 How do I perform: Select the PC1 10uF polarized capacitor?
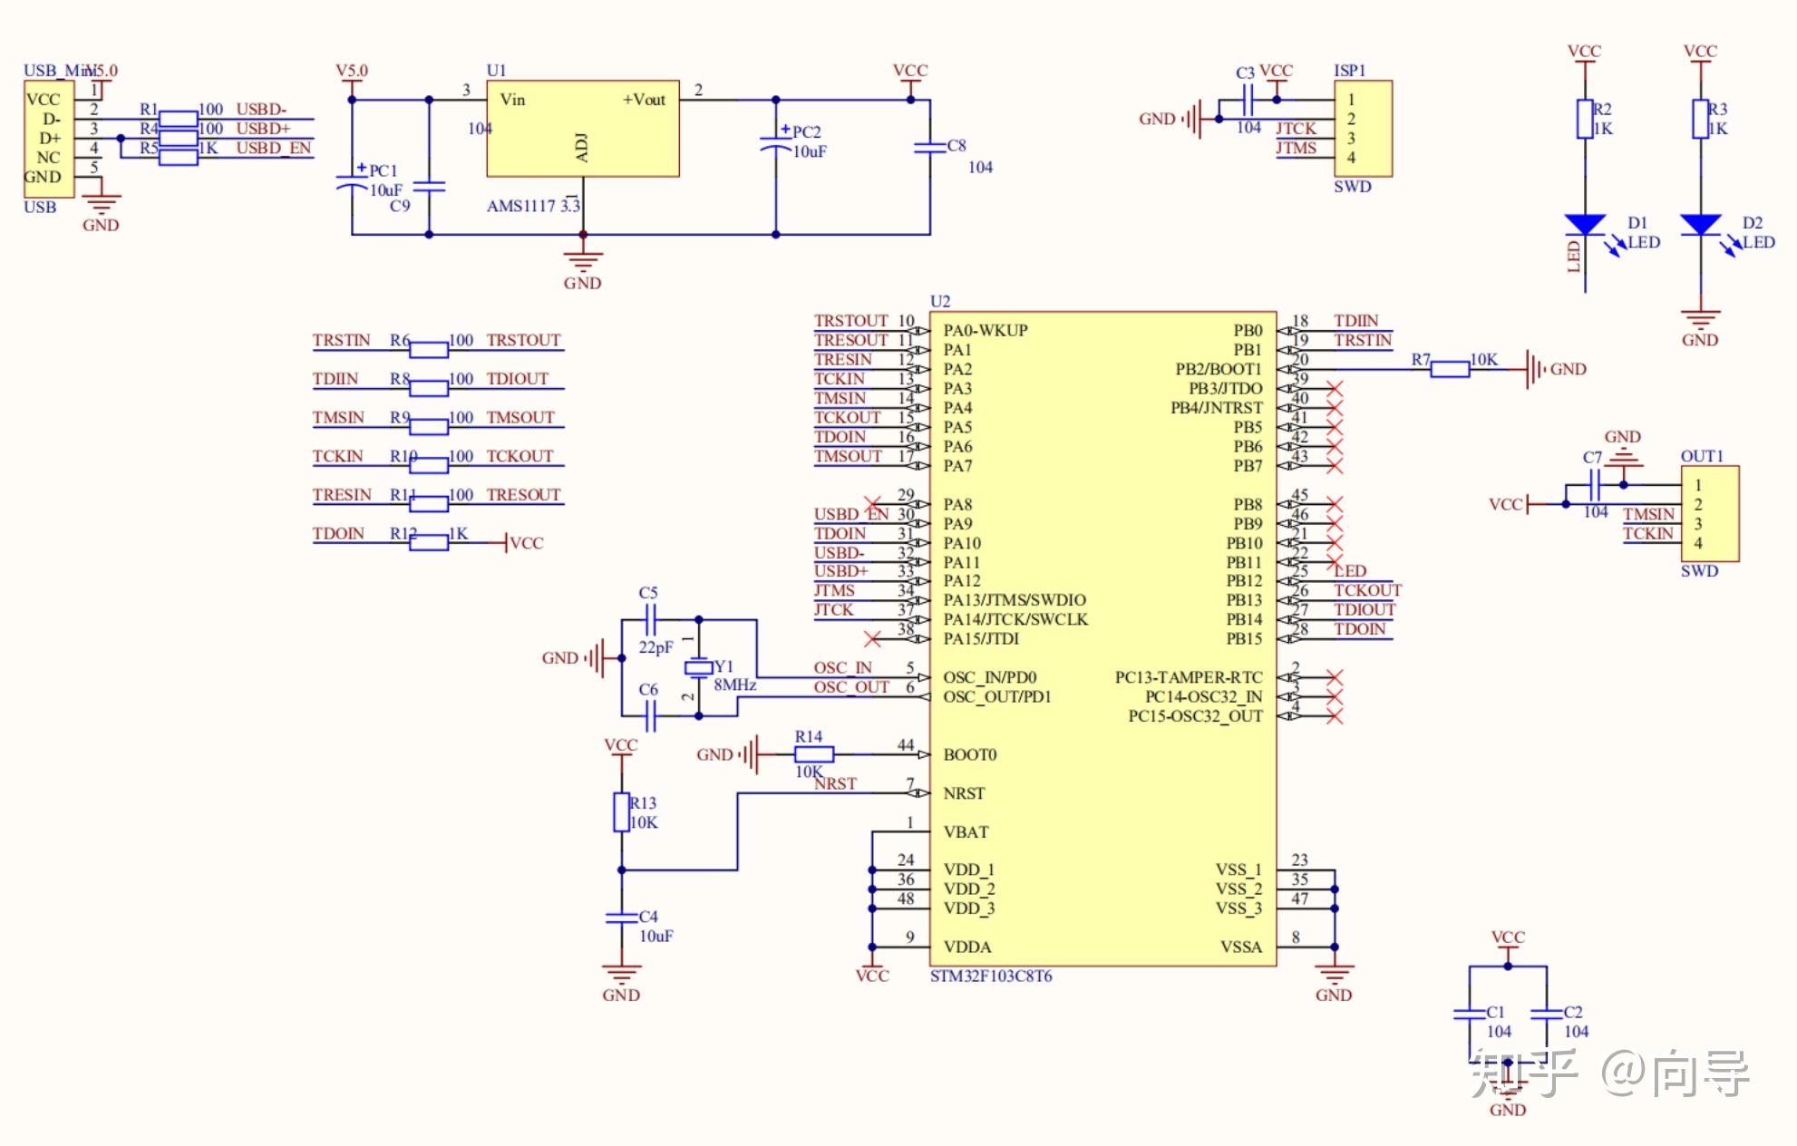click(x=352, y=180)
